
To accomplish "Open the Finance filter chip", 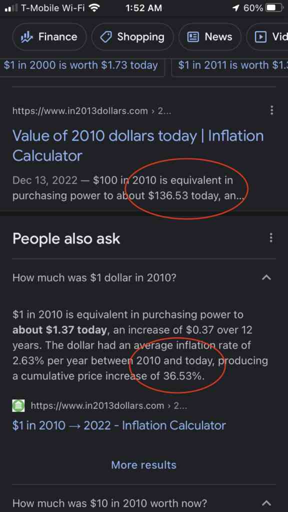I will 49,37.
